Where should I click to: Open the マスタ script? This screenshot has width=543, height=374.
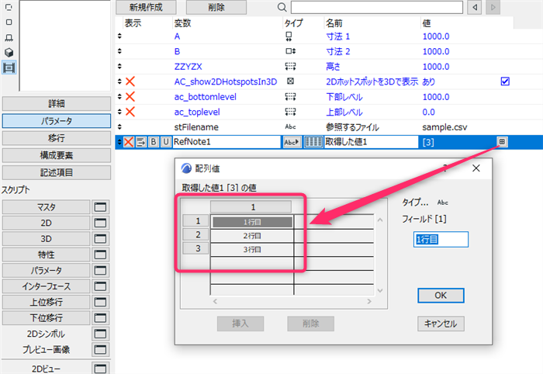(46, 207)
